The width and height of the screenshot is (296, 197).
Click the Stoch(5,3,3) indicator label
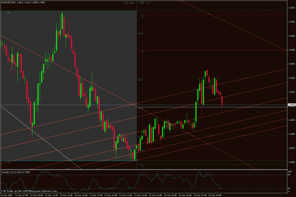tap(16, 172)
